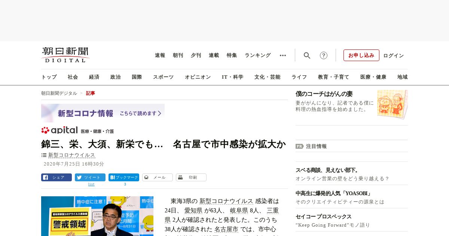Click the tweet count 'list' link
This screenshot has width=449, height=236.
(91, 184)
